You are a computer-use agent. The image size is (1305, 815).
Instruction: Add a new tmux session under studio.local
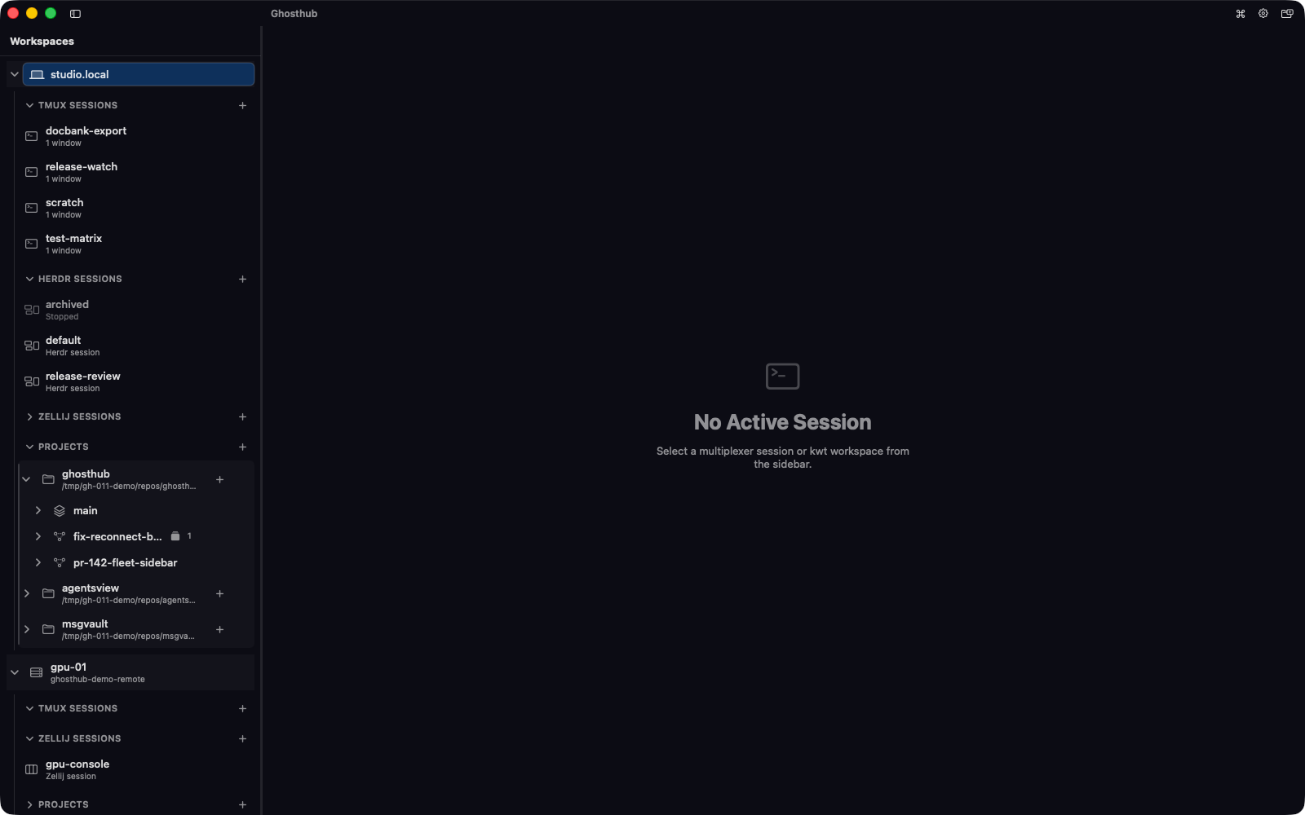(x=242, y=105)
